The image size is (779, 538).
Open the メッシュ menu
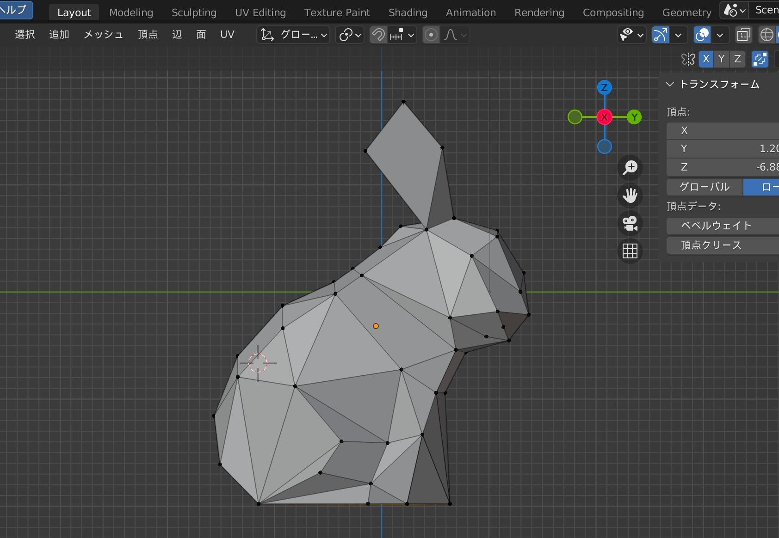[103, 35]
